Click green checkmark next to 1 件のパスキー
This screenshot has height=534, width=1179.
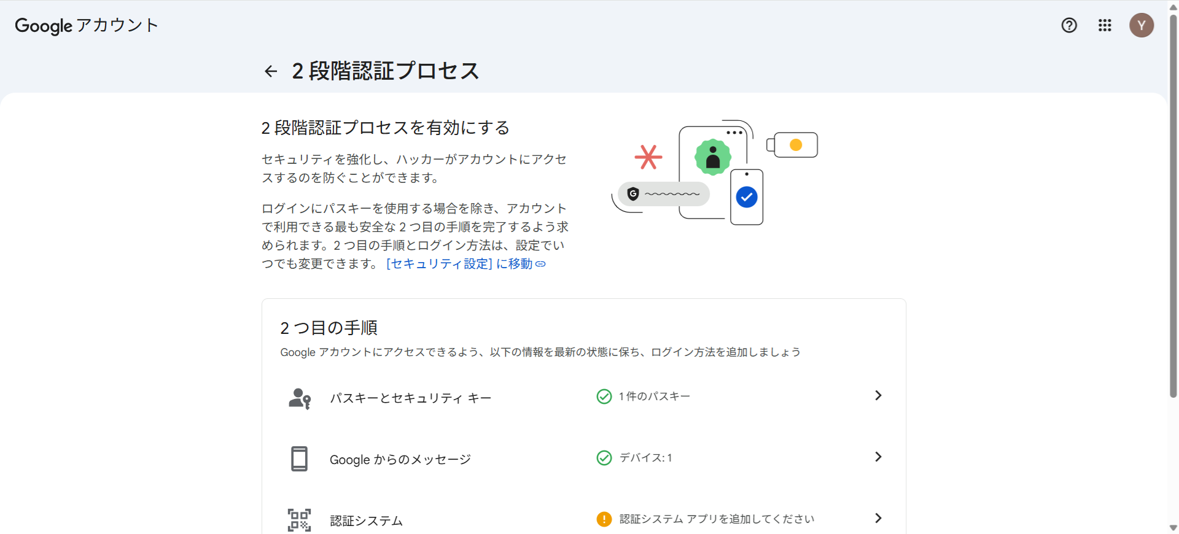coord(604,397)
